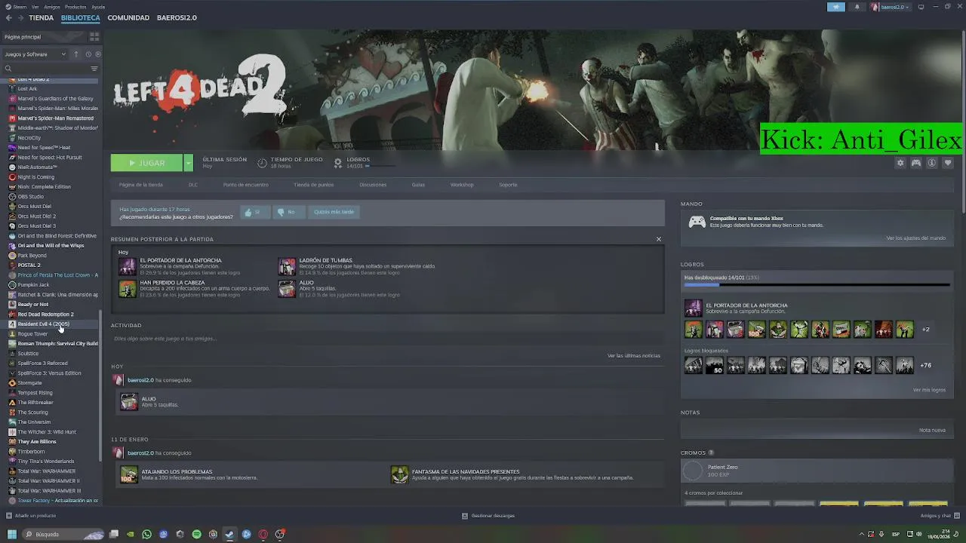The height and width of the screenshot is (543, 966).
Task: Toggle the recent clock filter icon
Action: click(88, 54)
